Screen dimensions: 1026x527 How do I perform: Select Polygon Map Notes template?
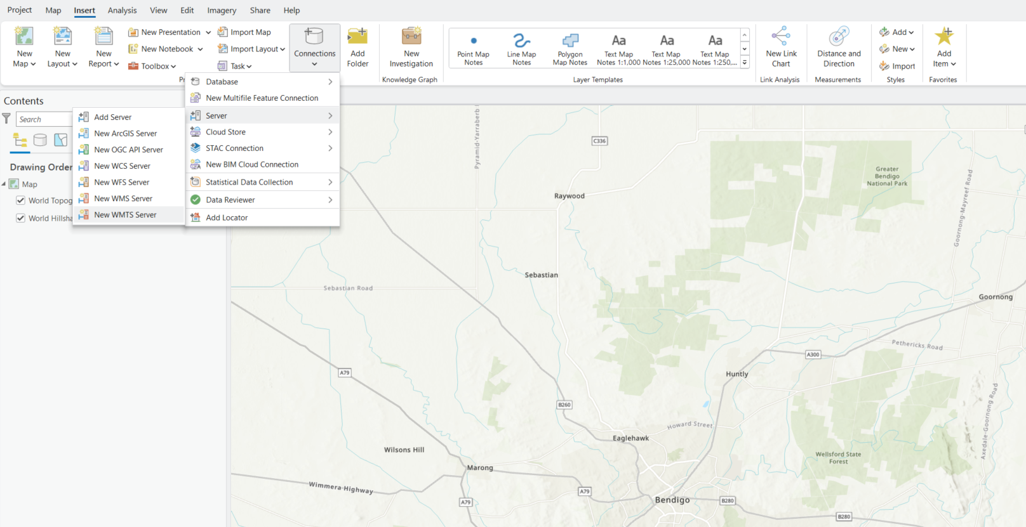click(570, 48)
